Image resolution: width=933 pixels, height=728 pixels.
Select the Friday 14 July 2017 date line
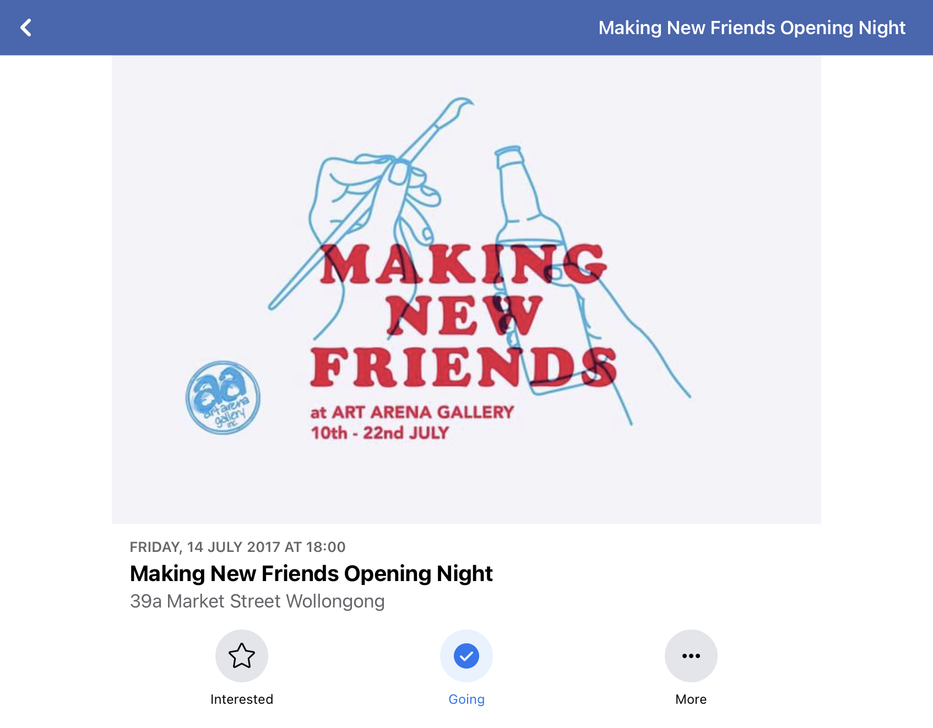pos(238,547)
